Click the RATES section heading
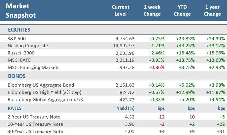This screenshot has width=227, height=135. pyautogui.click(x=14, y=108)
